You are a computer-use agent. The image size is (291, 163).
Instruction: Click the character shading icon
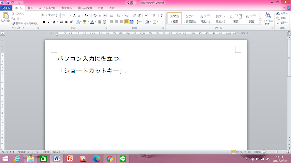100,22
